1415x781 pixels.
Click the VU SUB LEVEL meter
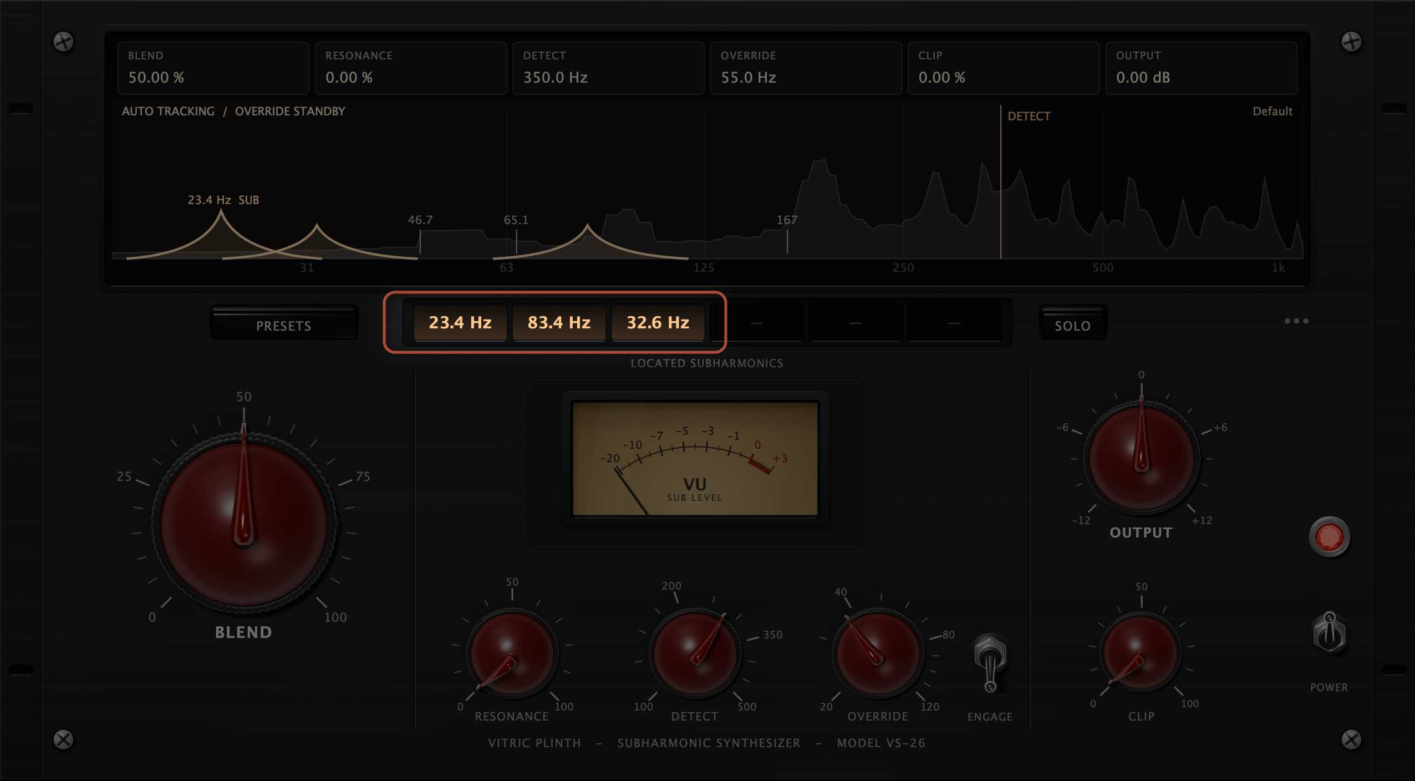(x=695, y=459)
